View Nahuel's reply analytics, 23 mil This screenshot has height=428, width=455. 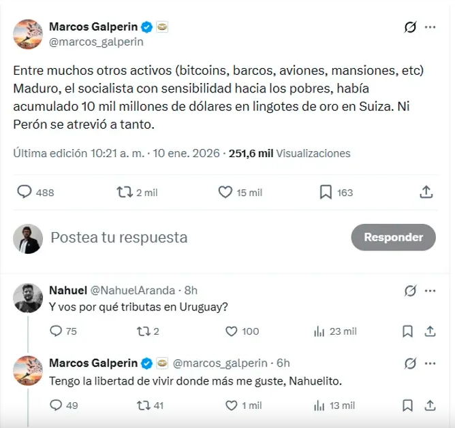coord(318,331)
